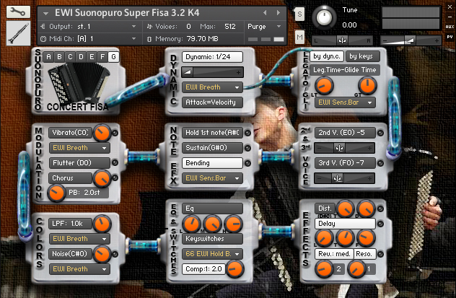Click the Comp:1: 2.0 knob

[235, 269]
